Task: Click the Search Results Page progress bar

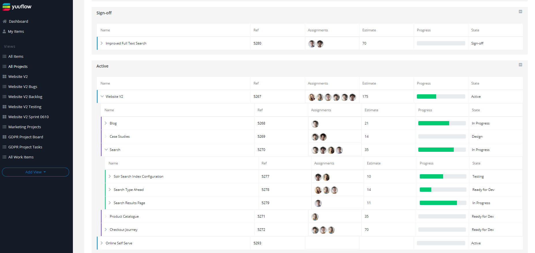Action: pyautogui.click(x=443, y=203)
